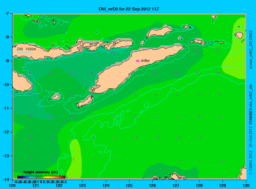Click longitude tick label 129

tap(223, 186)
